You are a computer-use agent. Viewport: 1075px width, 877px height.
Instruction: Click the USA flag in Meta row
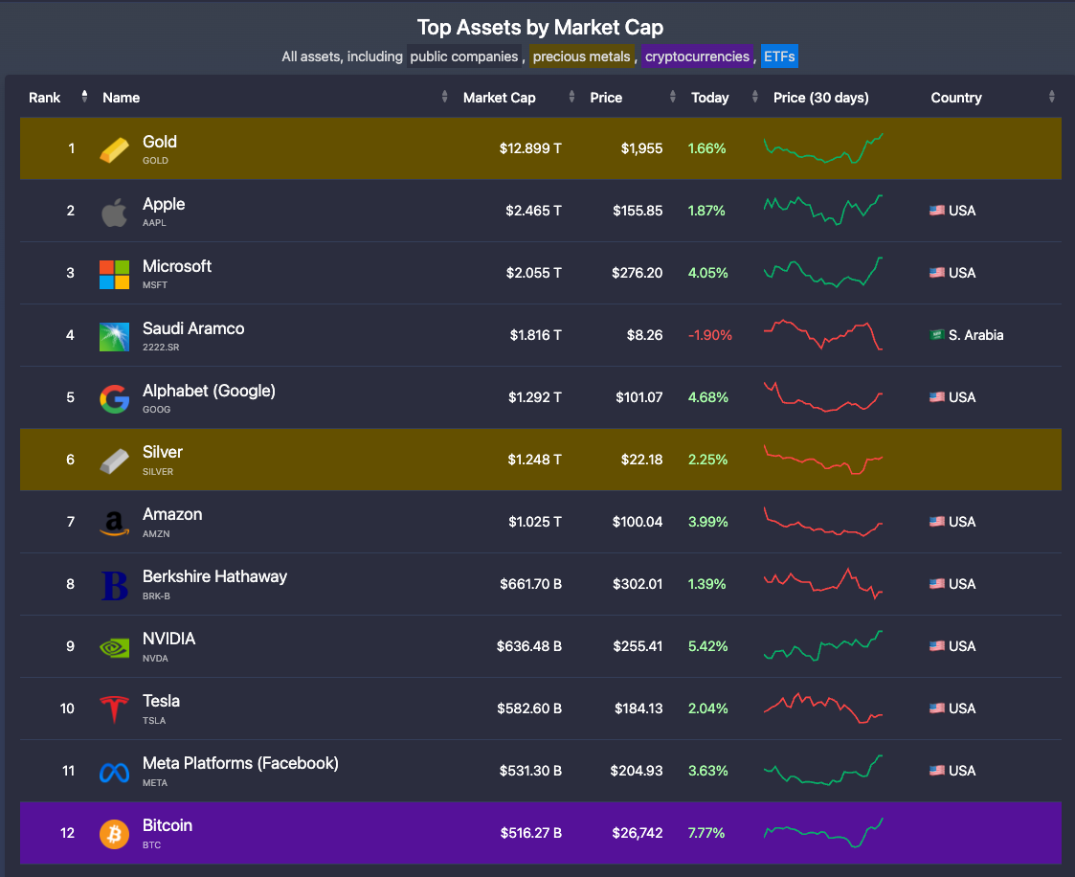tap(936, 771)
